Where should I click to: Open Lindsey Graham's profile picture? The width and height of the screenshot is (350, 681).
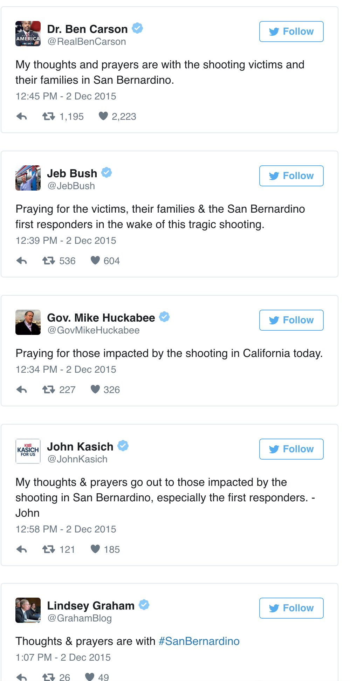click(x=28, y=610)
